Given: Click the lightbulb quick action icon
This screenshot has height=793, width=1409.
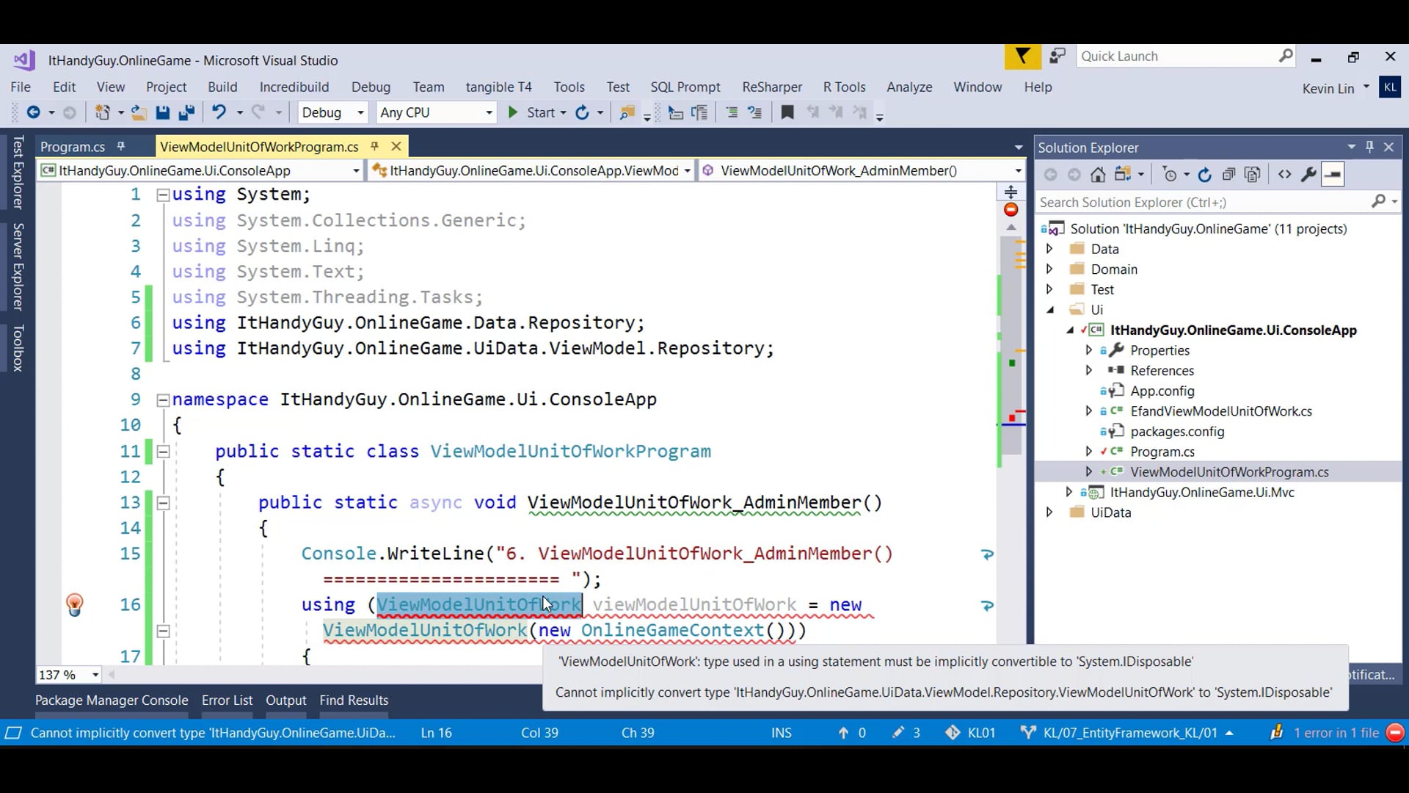Looking at the screenshot, I should (x=75, y=604).
